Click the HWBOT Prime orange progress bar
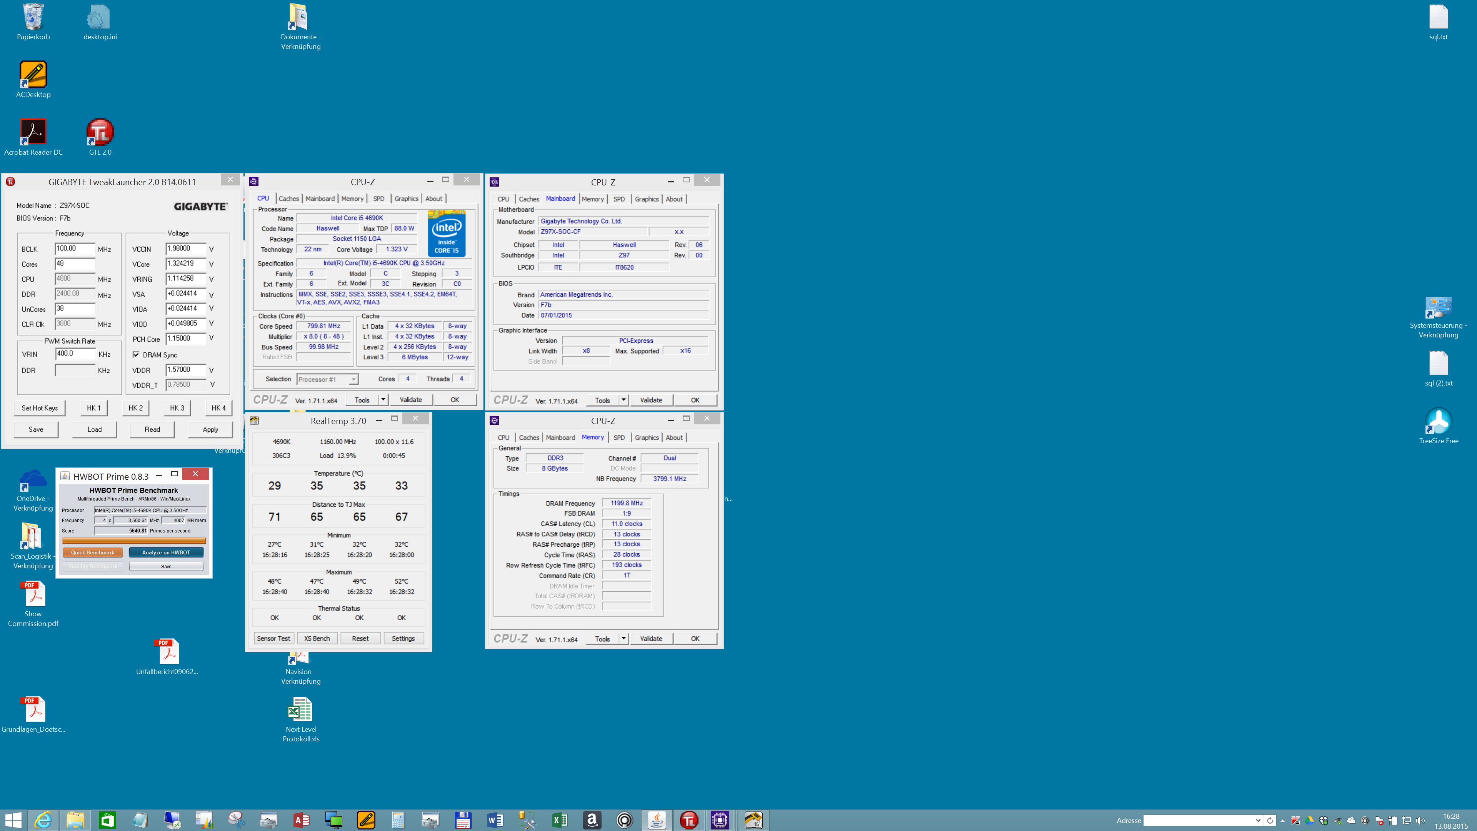The image size is (1477, 831). tap(134, 540)
